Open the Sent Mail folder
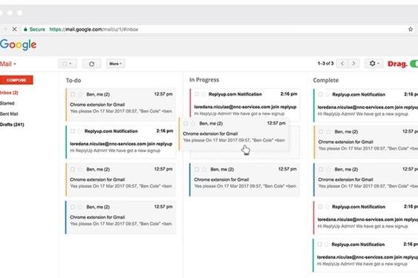The width and height of the screenshot is (418, 278). (x=9, y=113)
